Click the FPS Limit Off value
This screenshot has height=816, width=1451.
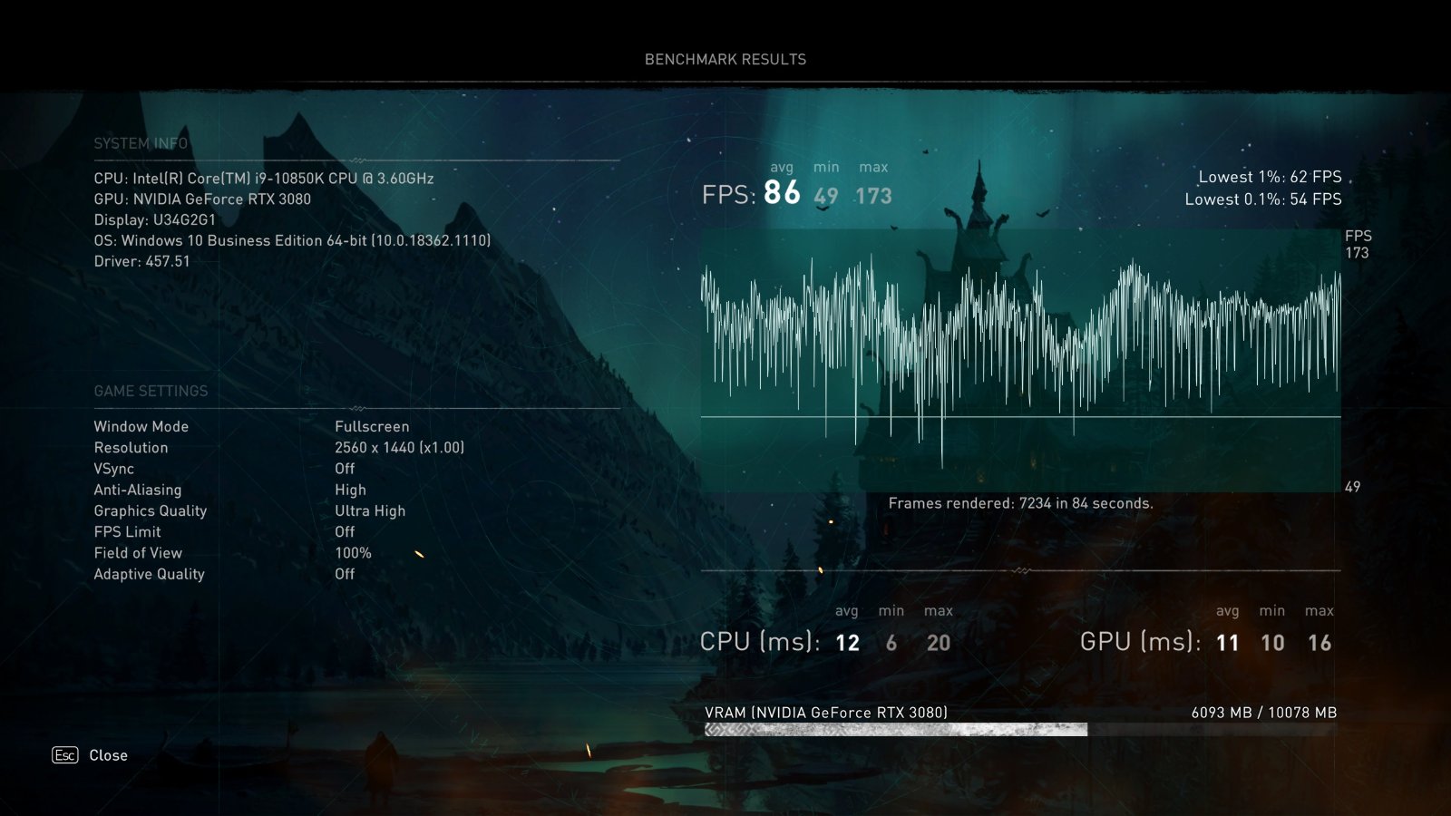click(x=345, y=531)
